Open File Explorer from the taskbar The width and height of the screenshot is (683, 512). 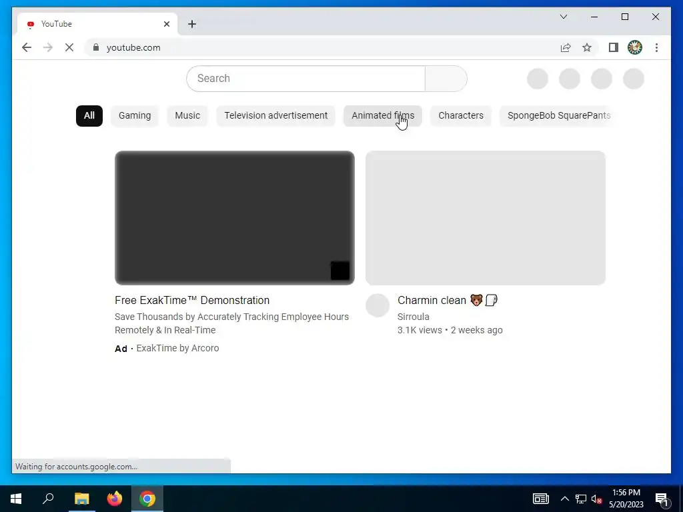pyautogui.click(x=81, y=499)
